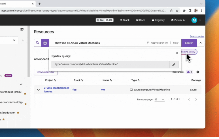Open the table settings gear icon
The height and width of the screenshot is (139, 219).
198,72
